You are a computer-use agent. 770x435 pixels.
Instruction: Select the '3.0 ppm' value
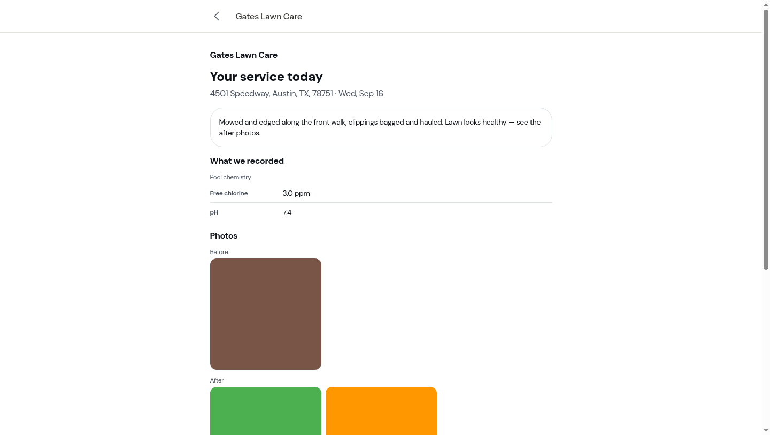[296, 193]
